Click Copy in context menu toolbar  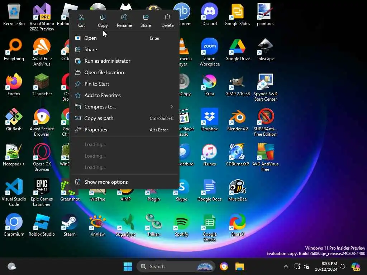pyautogui.click(x=103, y=21)
